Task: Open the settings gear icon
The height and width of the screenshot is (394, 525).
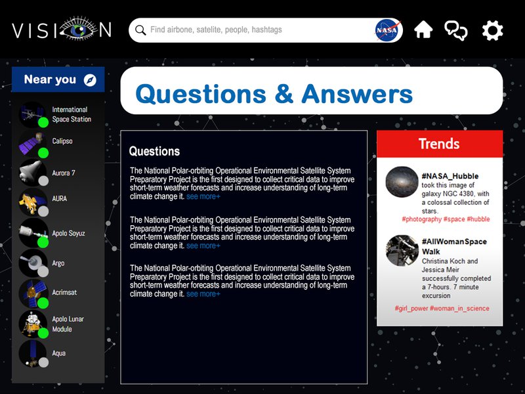Action: coord(492,30)
